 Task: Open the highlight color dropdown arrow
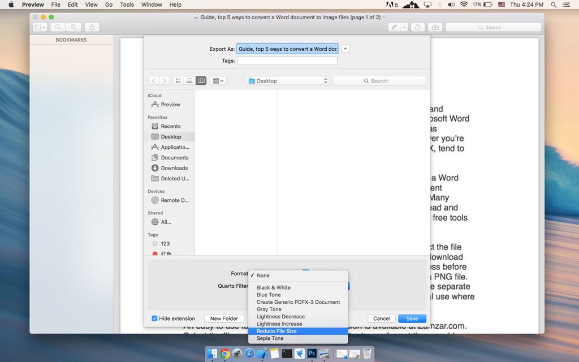tap(404, 27)
